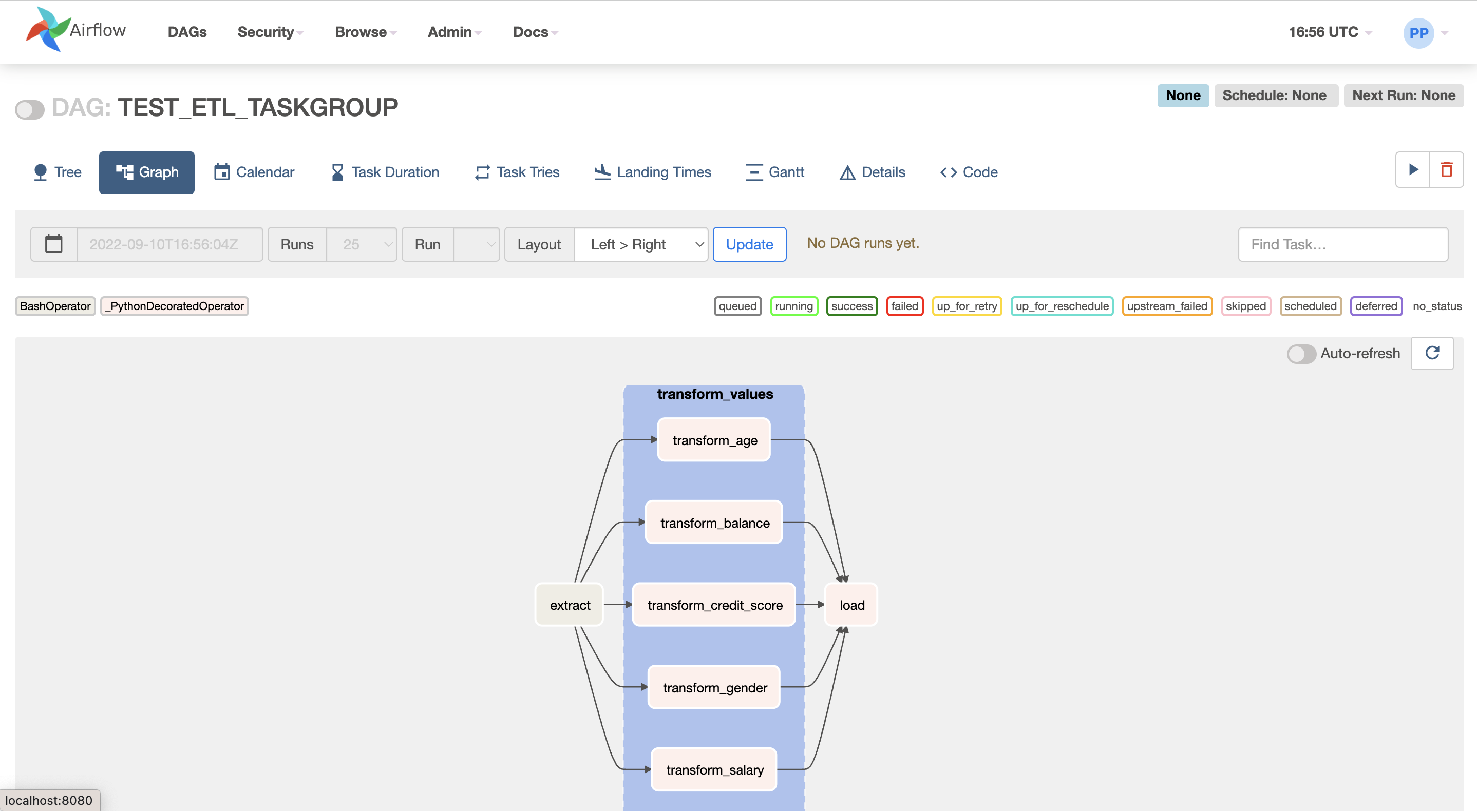
Task: Enable the Auto-refresh toggle
Action: (x=1300, y=354)
